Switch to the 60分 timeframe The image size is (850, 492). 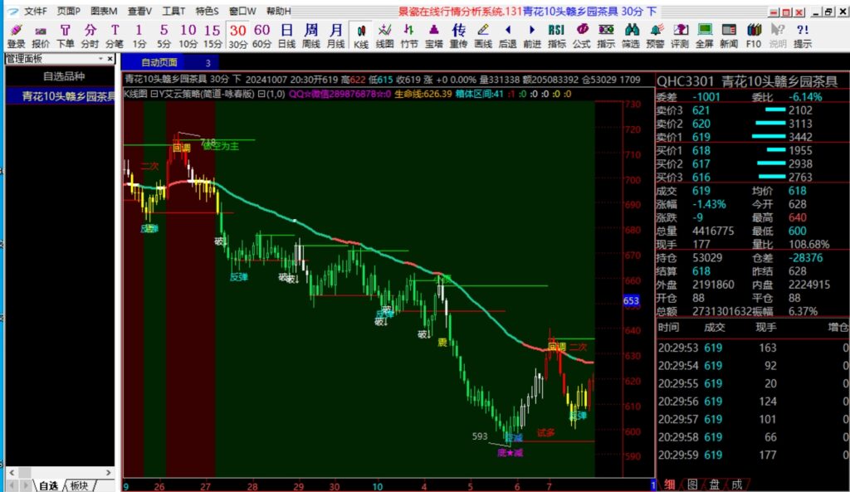coord(262,36)
